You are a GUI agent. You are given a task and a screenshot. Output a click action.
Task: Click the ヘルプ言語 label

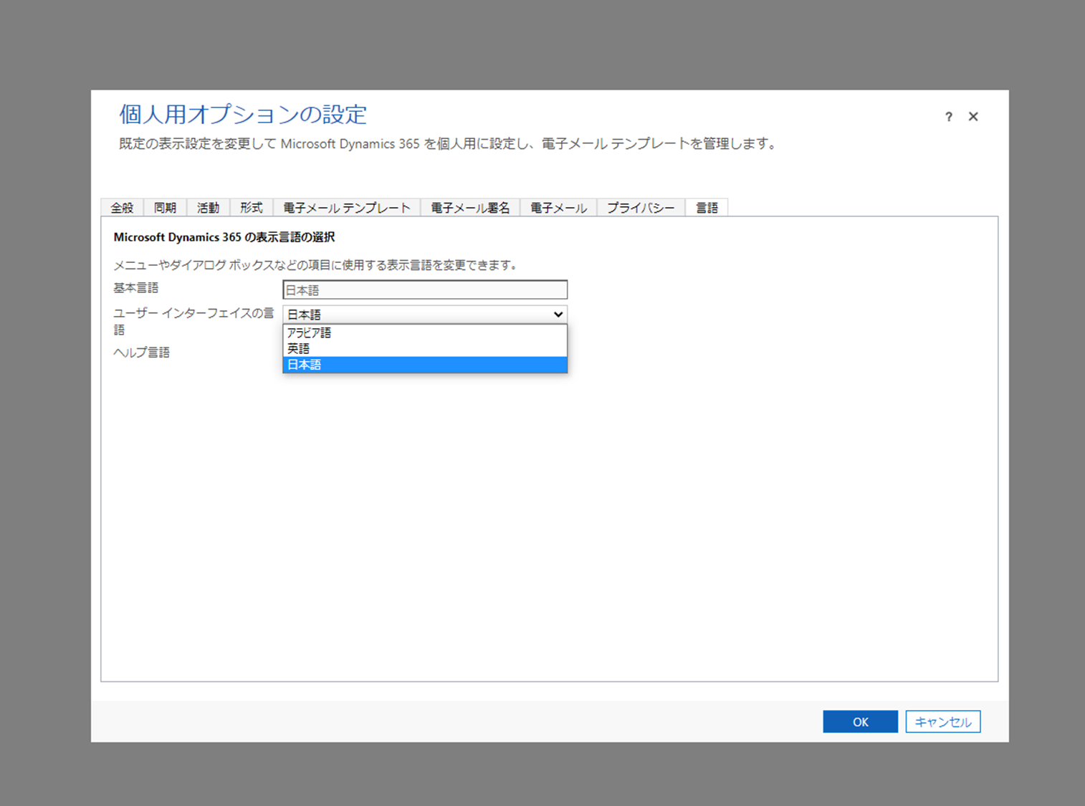pyautogui.click(x=142, y=352)
